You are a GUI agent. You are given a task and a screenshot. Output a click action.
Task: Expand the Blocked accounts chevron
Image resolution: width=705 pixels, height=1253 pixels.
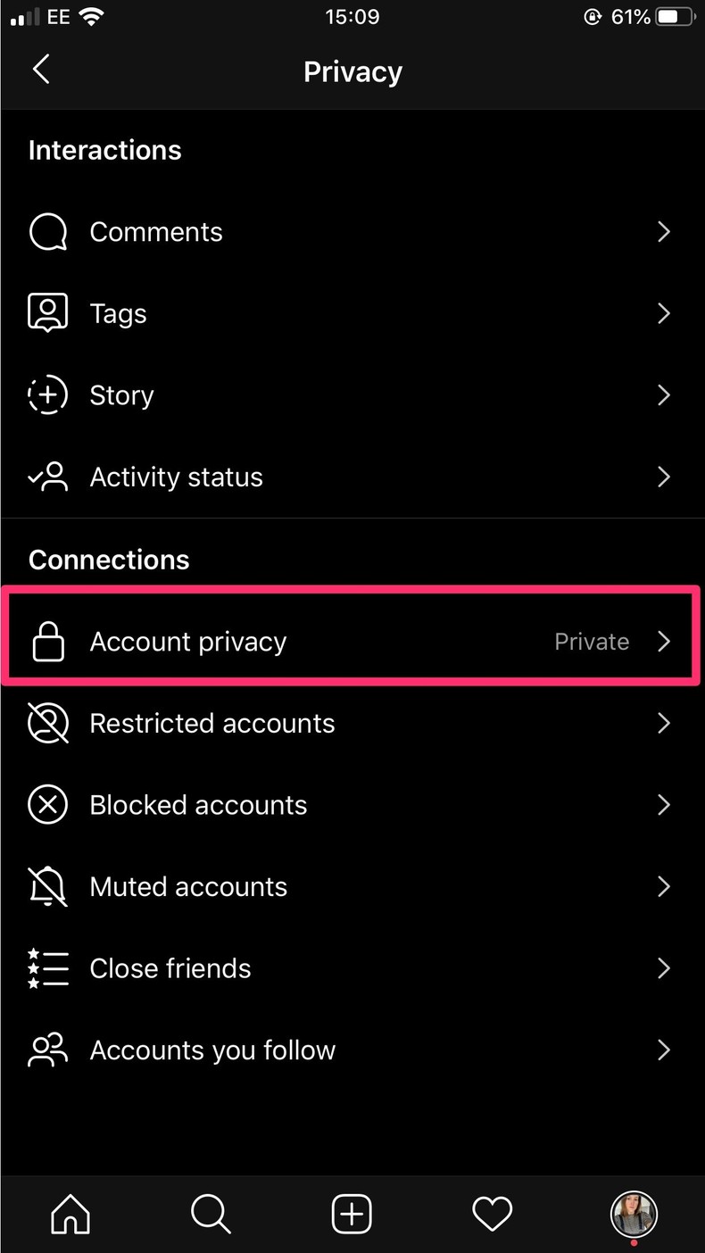[664, 804]
